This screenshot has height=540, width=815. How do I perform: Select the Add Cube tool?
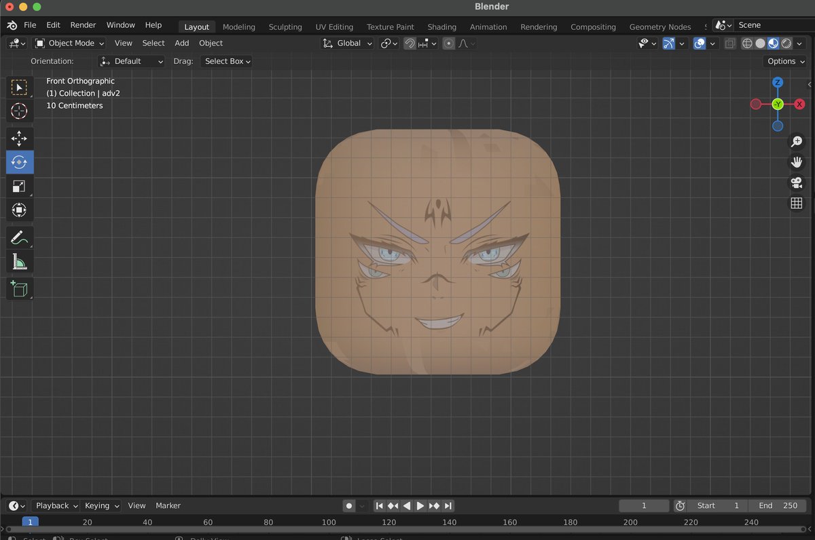click(x=20, y=288)
